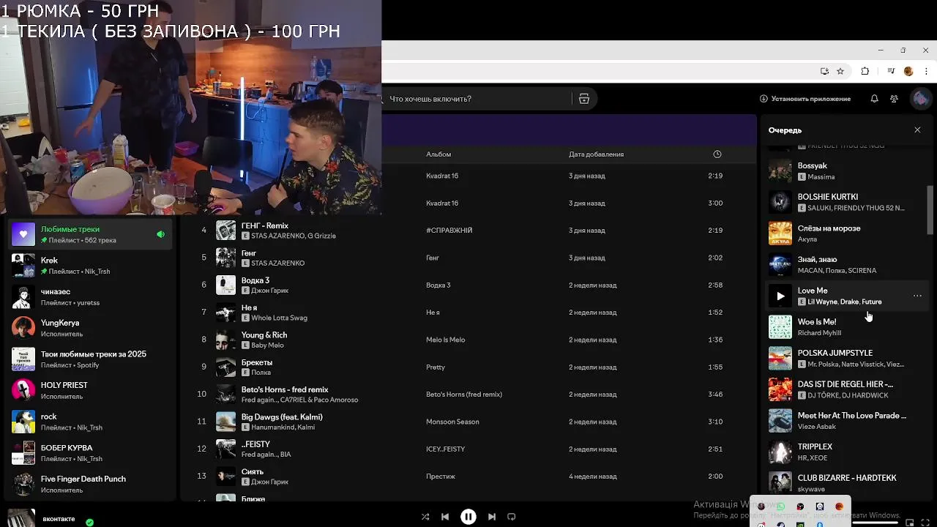Toggle the green saved checkmark for вконтакте
The image size is (937, 527).
click(x=89, y=523)
